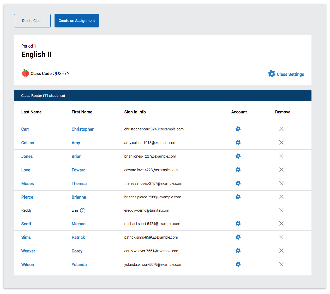Click the email ereddy+demo@turnitin.com
Viewport: 330px width, 294px height.
click(147, 210)
